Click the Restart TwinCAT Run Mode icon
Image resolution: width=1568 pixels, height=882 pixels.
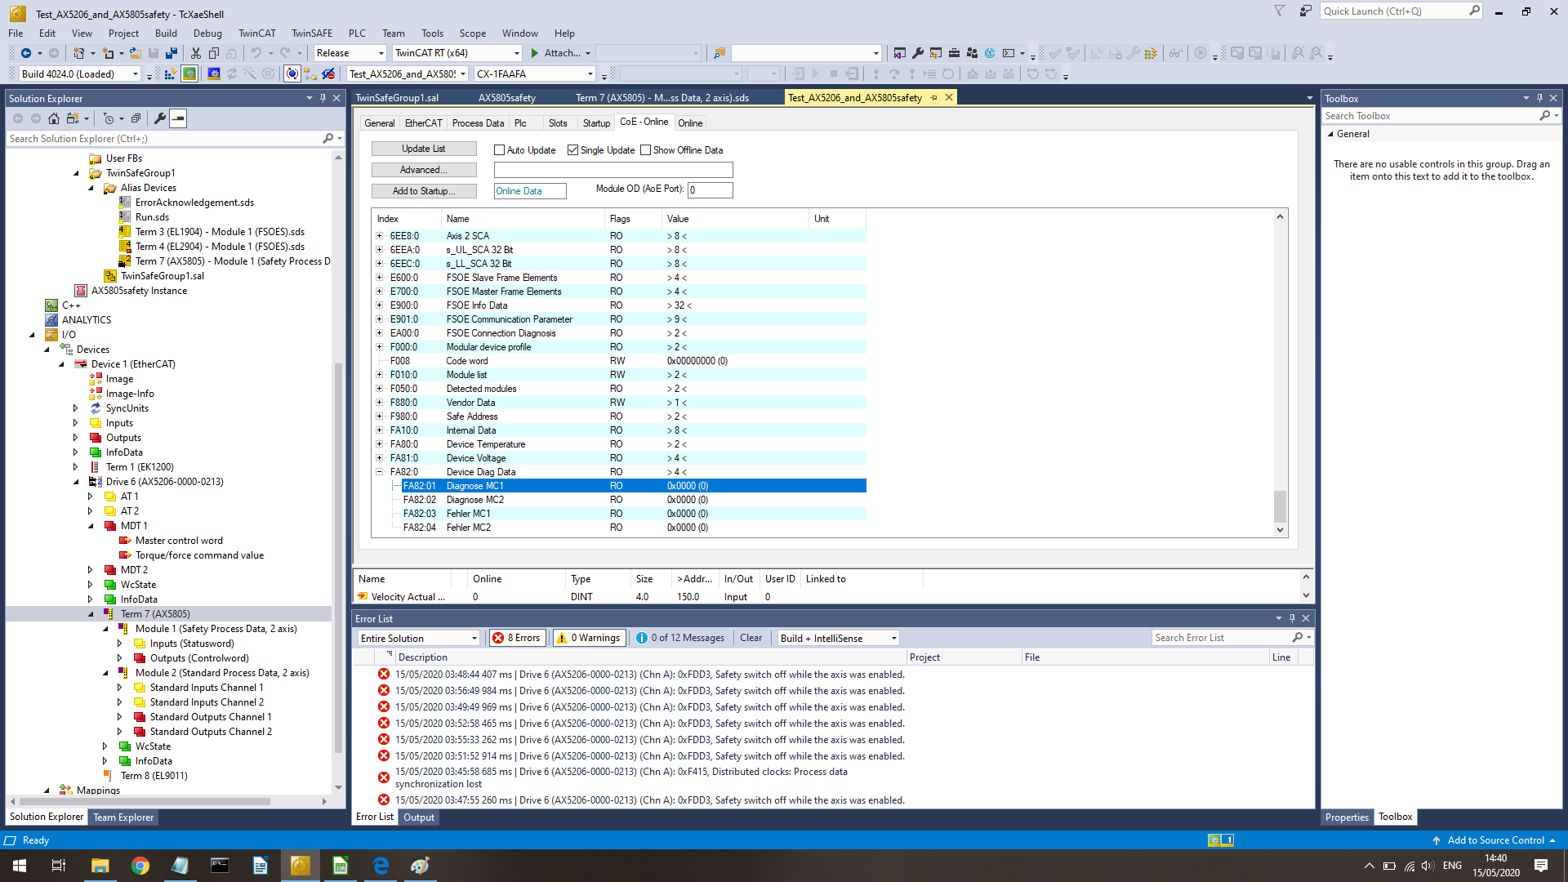point(189,74)
